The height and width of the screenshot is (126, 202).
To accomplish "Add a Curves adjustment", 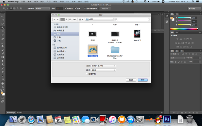I will point(184,39).
